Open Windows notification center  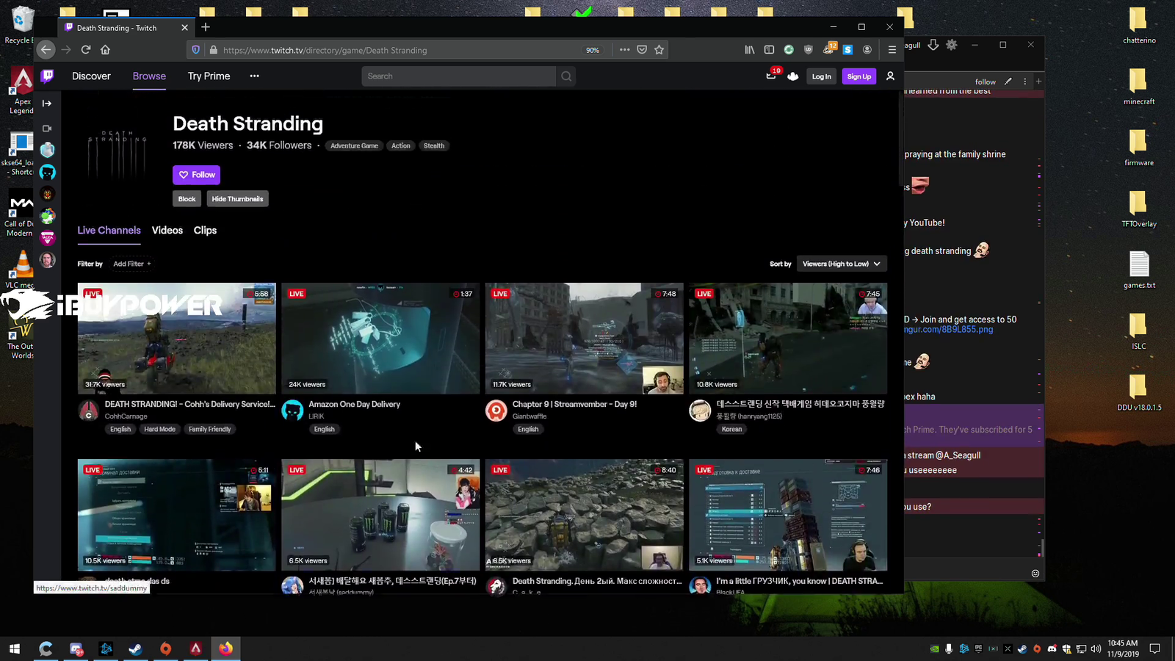(x=1154, y=649)
